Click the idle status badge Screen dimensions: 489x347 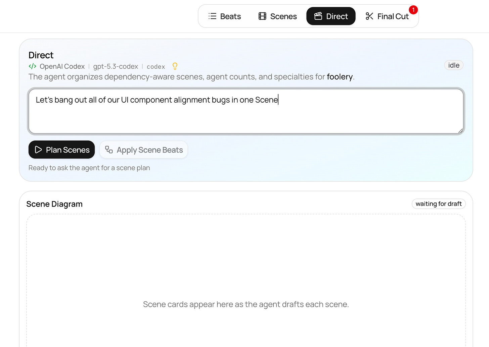(454, 65)
